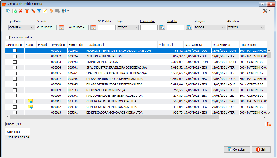
Task: Click the vertical scrollbar up arrow
Action: click(x=269, y=51)
